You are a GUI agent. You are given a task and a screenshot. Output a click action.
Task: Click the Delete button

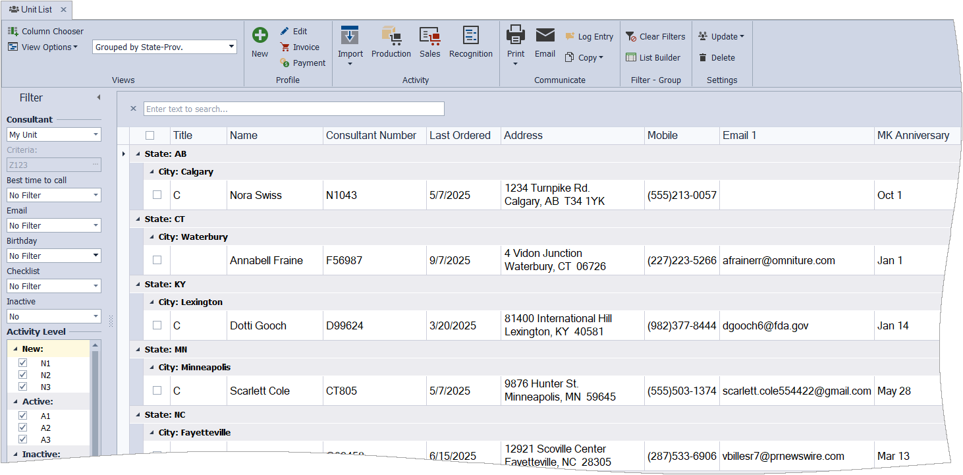[x=717, y=58]
